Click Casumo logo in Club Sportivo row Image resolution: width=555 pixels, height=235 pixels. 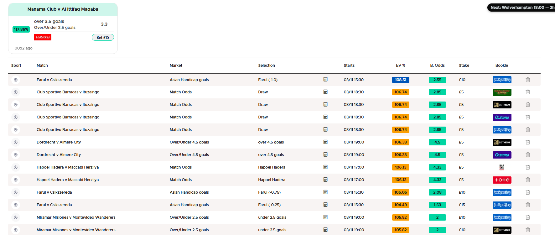click(502, 117)
